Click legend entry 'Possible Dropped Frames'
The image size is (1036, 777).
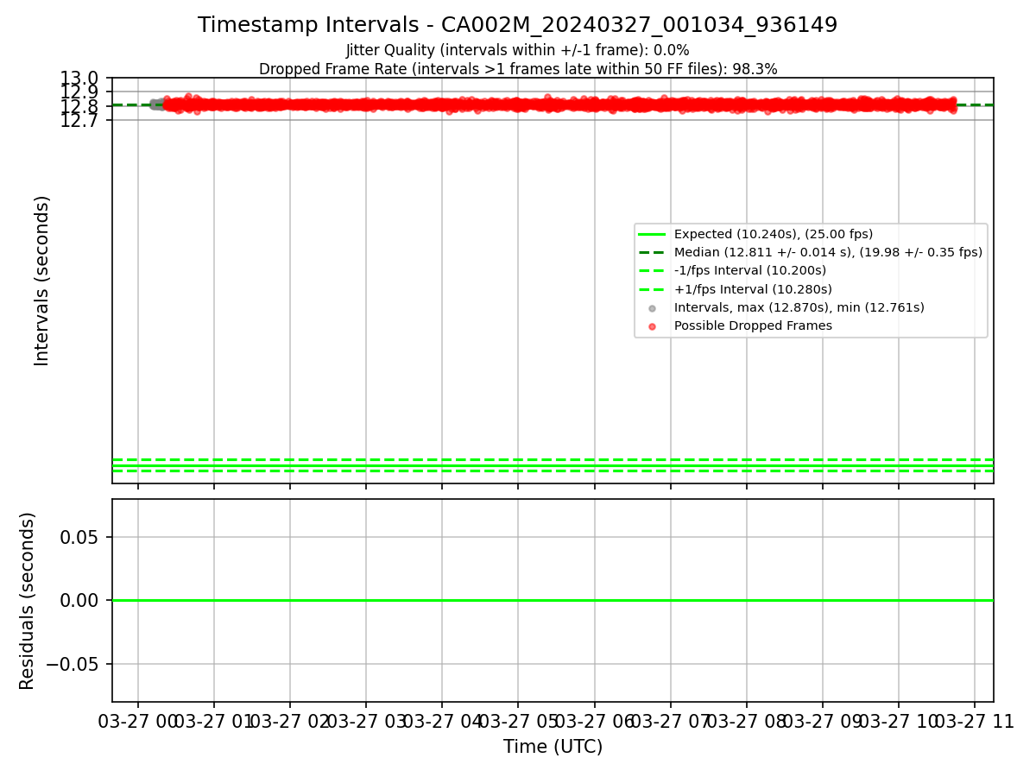click(753, 325)
